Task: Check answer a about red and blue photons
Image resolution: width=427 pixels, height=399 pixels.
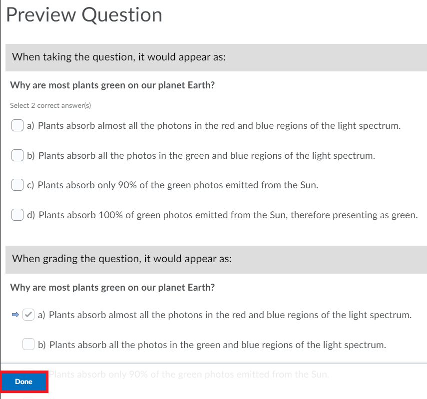Action: click(17, 125)
